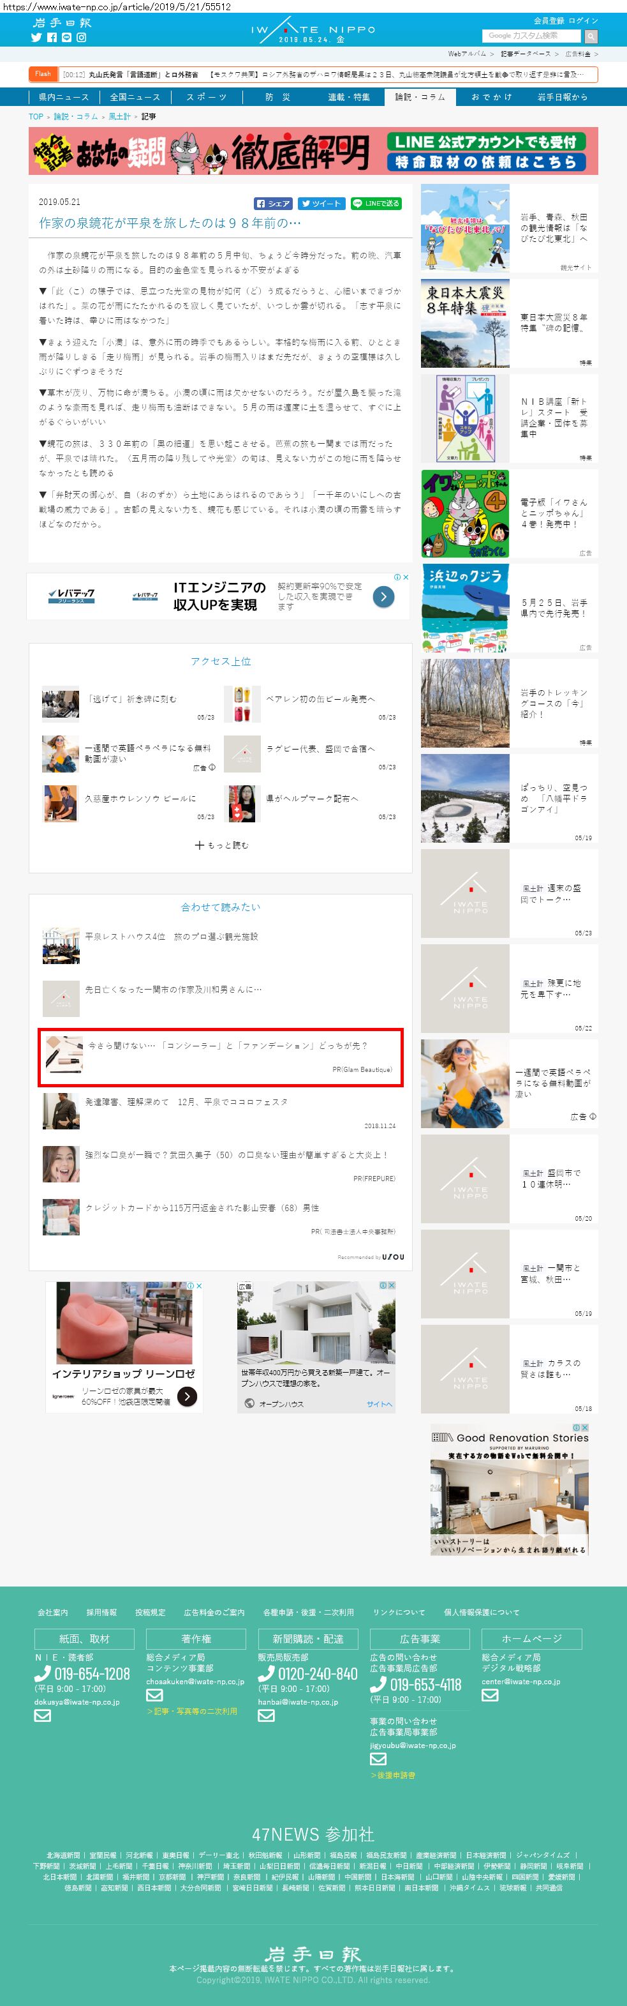Open the 防災 navigation tab
Viewport: 627px width, 2006px height.
click(277, 97)
